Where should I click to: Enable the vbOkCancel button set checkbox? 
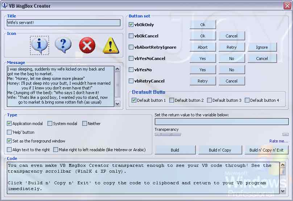[131, 36]
